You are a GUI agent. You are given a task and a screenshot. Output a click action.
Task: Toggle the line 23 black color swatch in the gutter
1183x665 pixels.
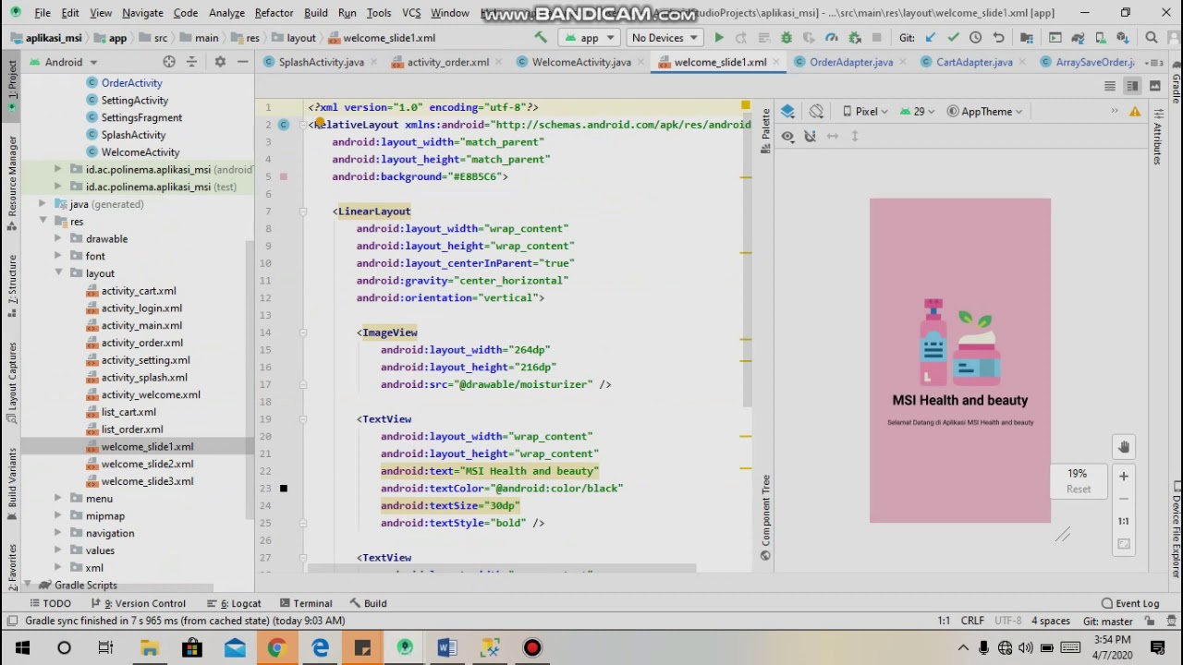click(284, 489)
